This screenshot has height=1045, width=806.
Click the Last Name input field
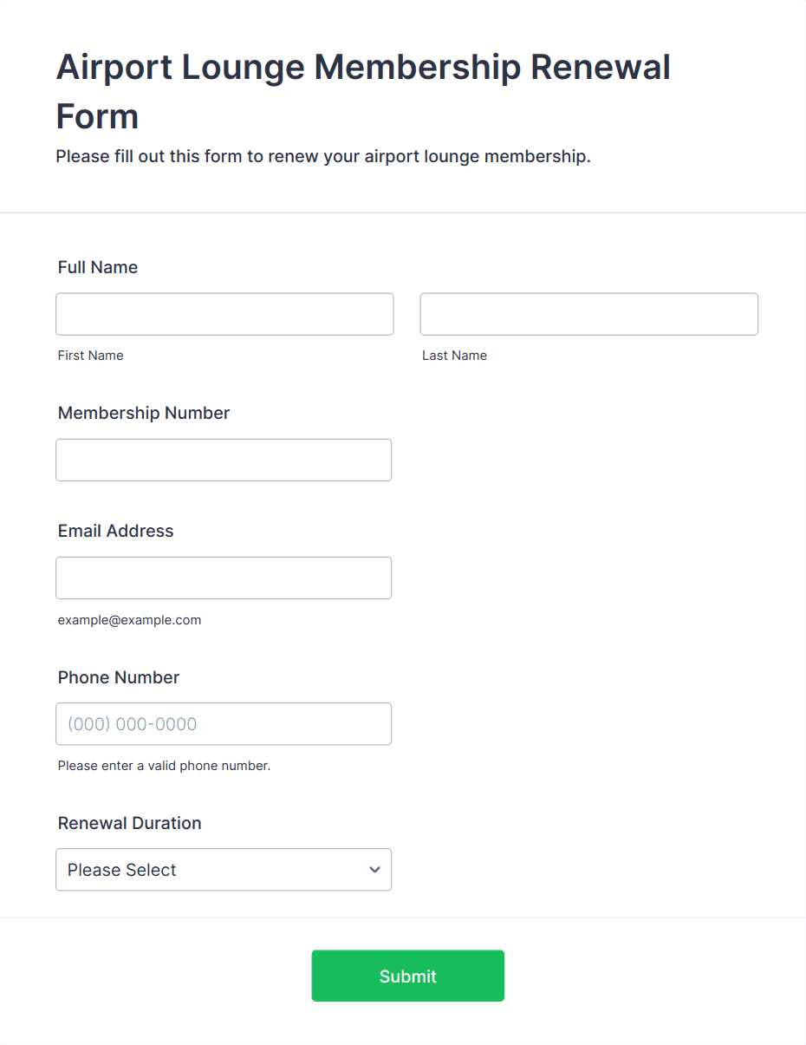(x=588, y=314)
